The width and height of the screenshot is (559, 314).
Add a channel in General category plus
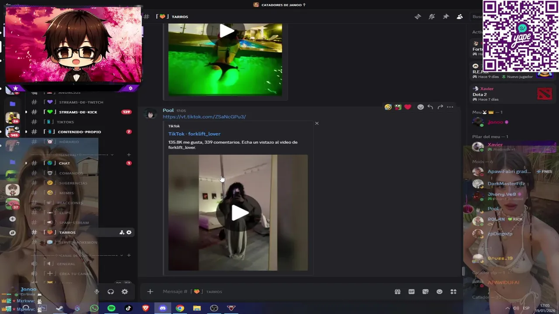128,155
